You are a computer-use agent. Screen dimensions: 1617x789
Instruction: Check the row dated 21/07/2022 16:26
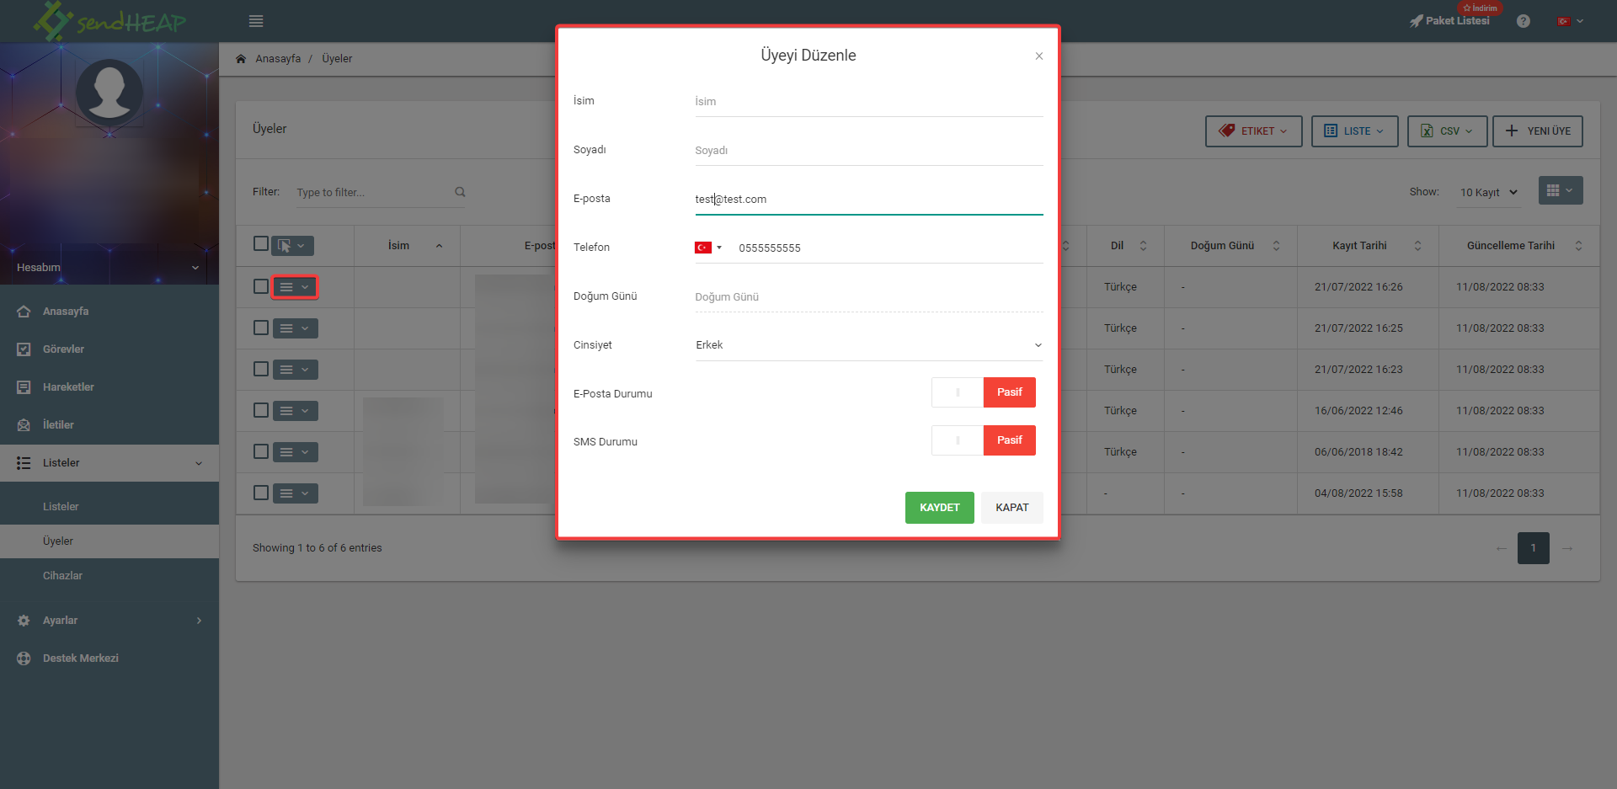pos(261,286)
